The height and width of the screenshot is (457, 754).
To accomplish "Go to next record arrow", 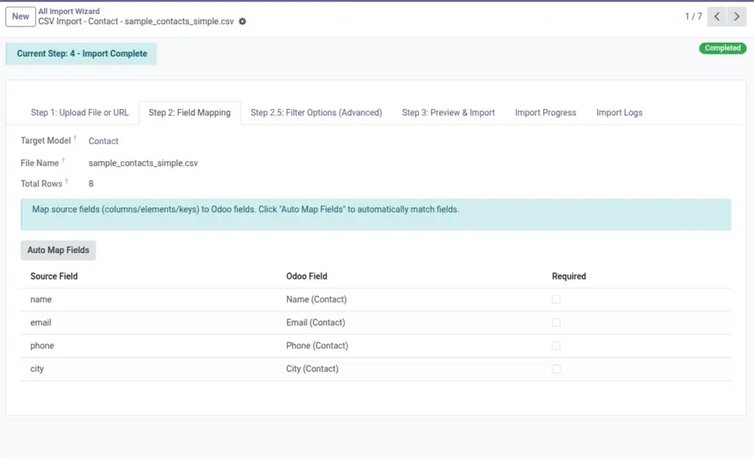I will point(736,16).
